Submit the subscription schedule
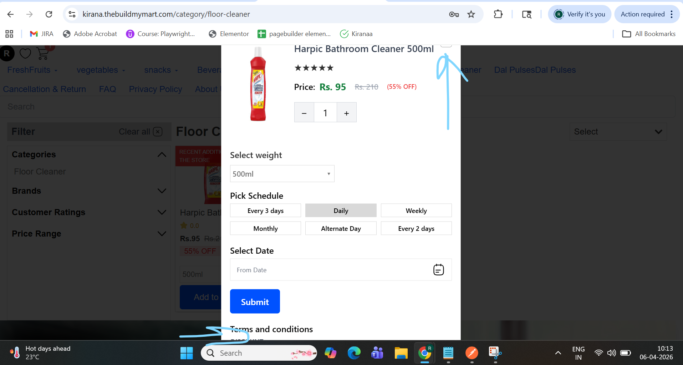This screenshot has width=683, height=365. [x=255, y=301]
